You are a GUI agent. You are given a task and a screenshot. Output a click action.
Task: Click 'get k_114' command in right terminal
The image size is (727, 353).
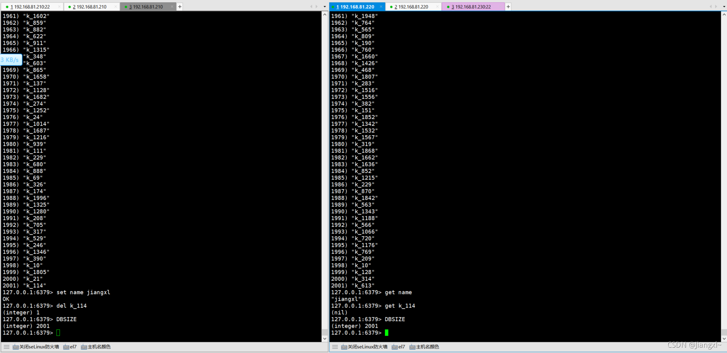coord(400,306)
